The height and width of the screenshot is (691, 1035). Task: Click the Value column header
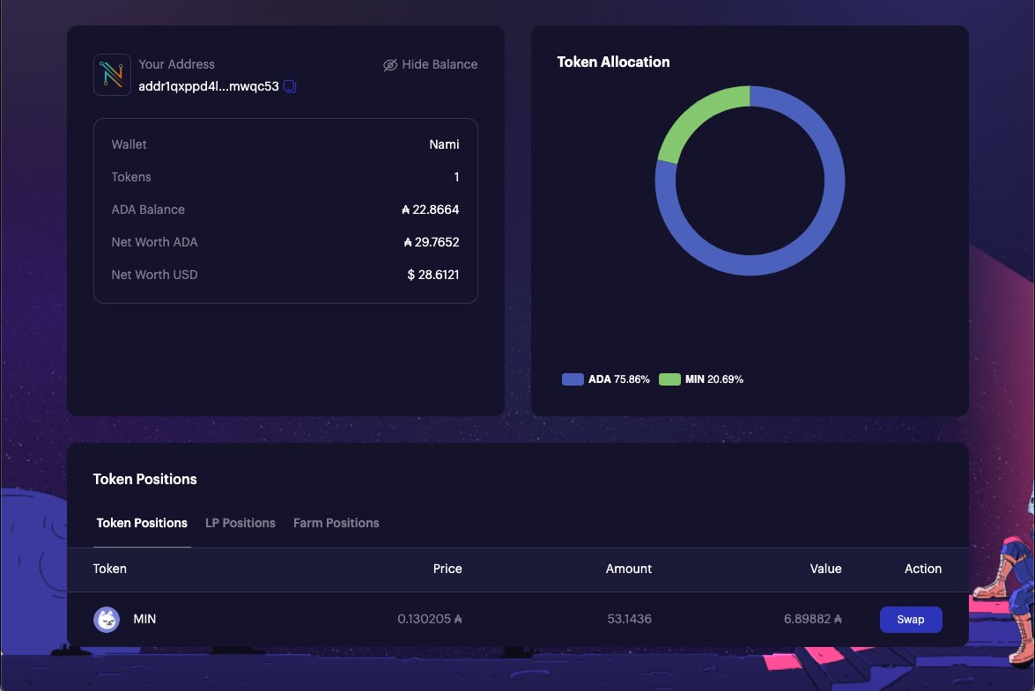point(825,569)
